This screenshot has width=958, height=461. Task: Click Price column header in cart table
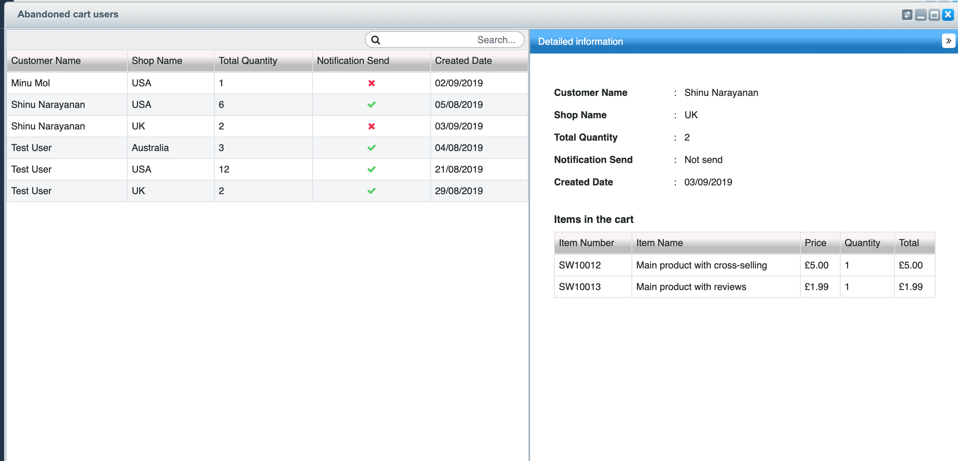[820, 243]
